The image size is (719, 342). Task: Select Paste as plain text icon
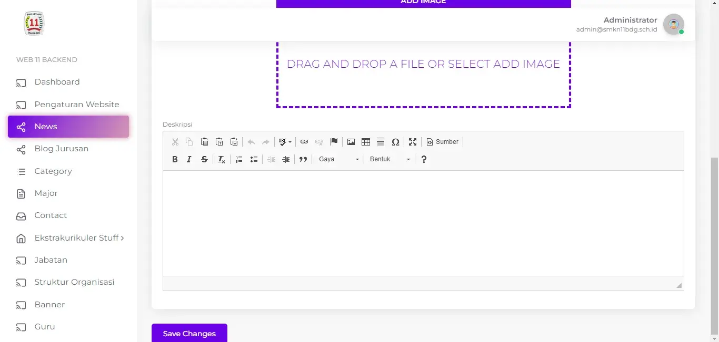pos(219,142)
